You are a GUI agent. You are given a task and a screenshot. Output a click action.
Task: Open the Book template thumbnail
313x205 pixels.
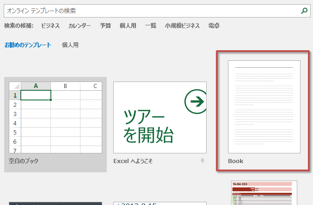pyautogui.click(x=264, y=107)
